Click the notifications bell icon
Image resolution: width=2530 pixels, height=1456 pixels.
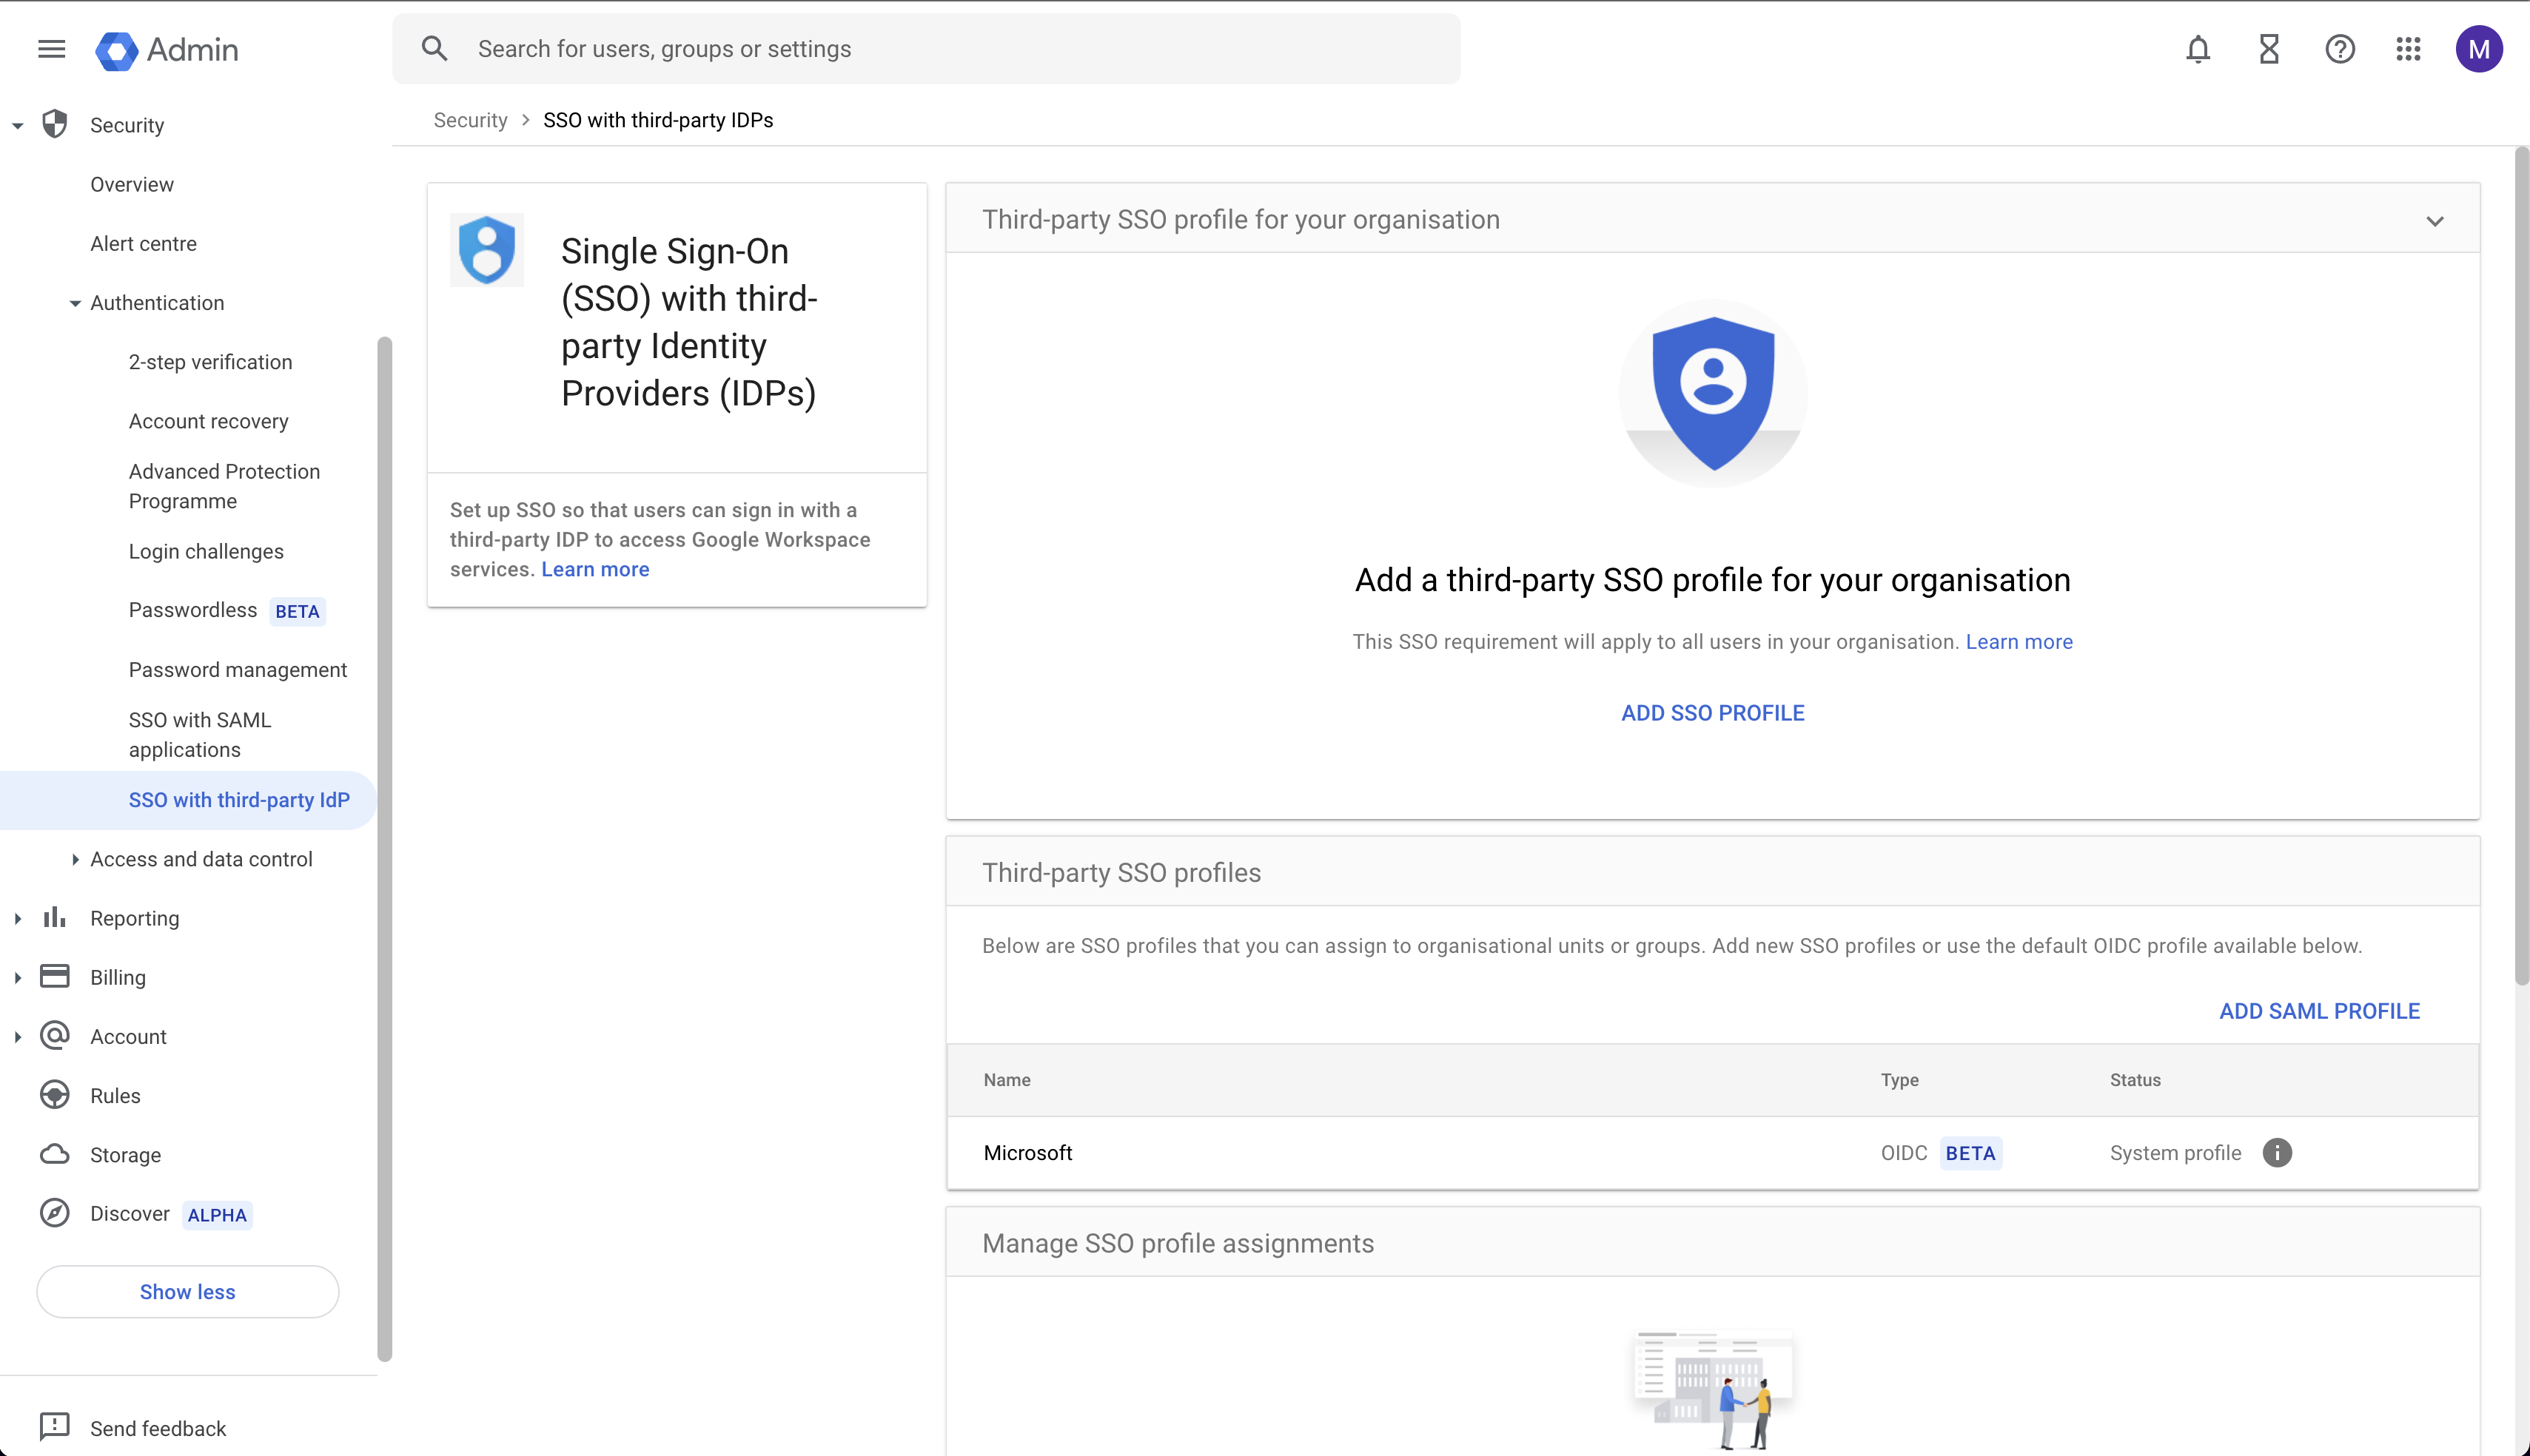click(2198, 49)
